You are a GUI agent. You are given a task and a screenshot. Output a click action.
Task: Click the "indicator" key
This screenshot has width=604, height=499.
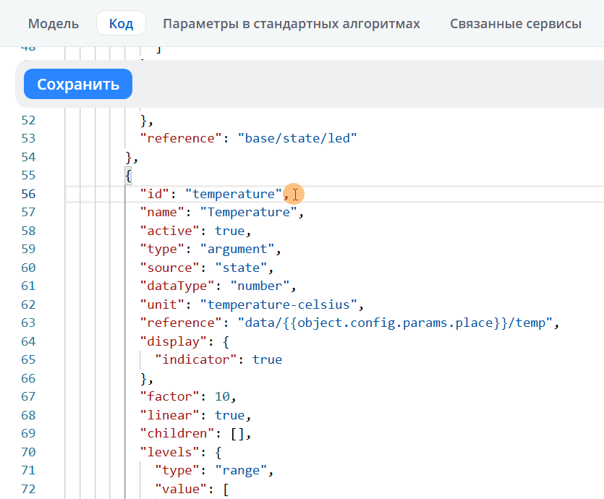point(196,359)
